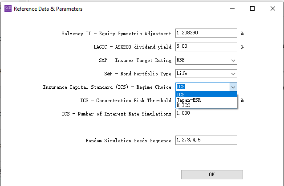284x186 pixels.
Task: Minimize the Reference Data & Parameters window
Action: pos(232,8)
